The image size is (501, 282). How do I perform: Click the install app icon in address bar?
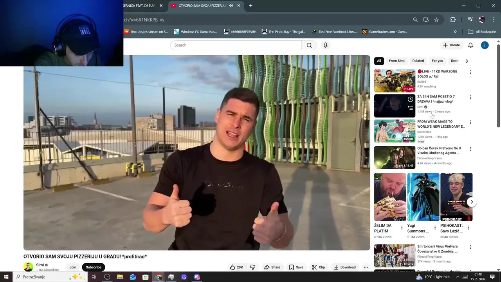(426, 20)
